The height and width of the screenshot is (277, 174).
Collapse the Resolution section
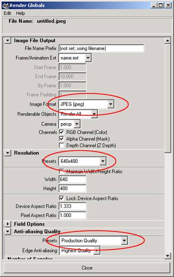coord(8,153)
